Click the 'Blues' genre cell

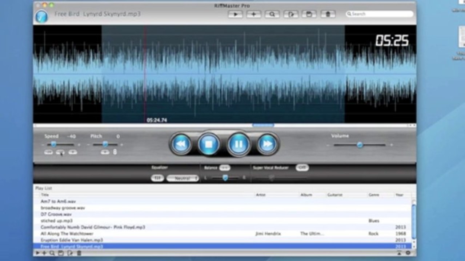point(373,220)
